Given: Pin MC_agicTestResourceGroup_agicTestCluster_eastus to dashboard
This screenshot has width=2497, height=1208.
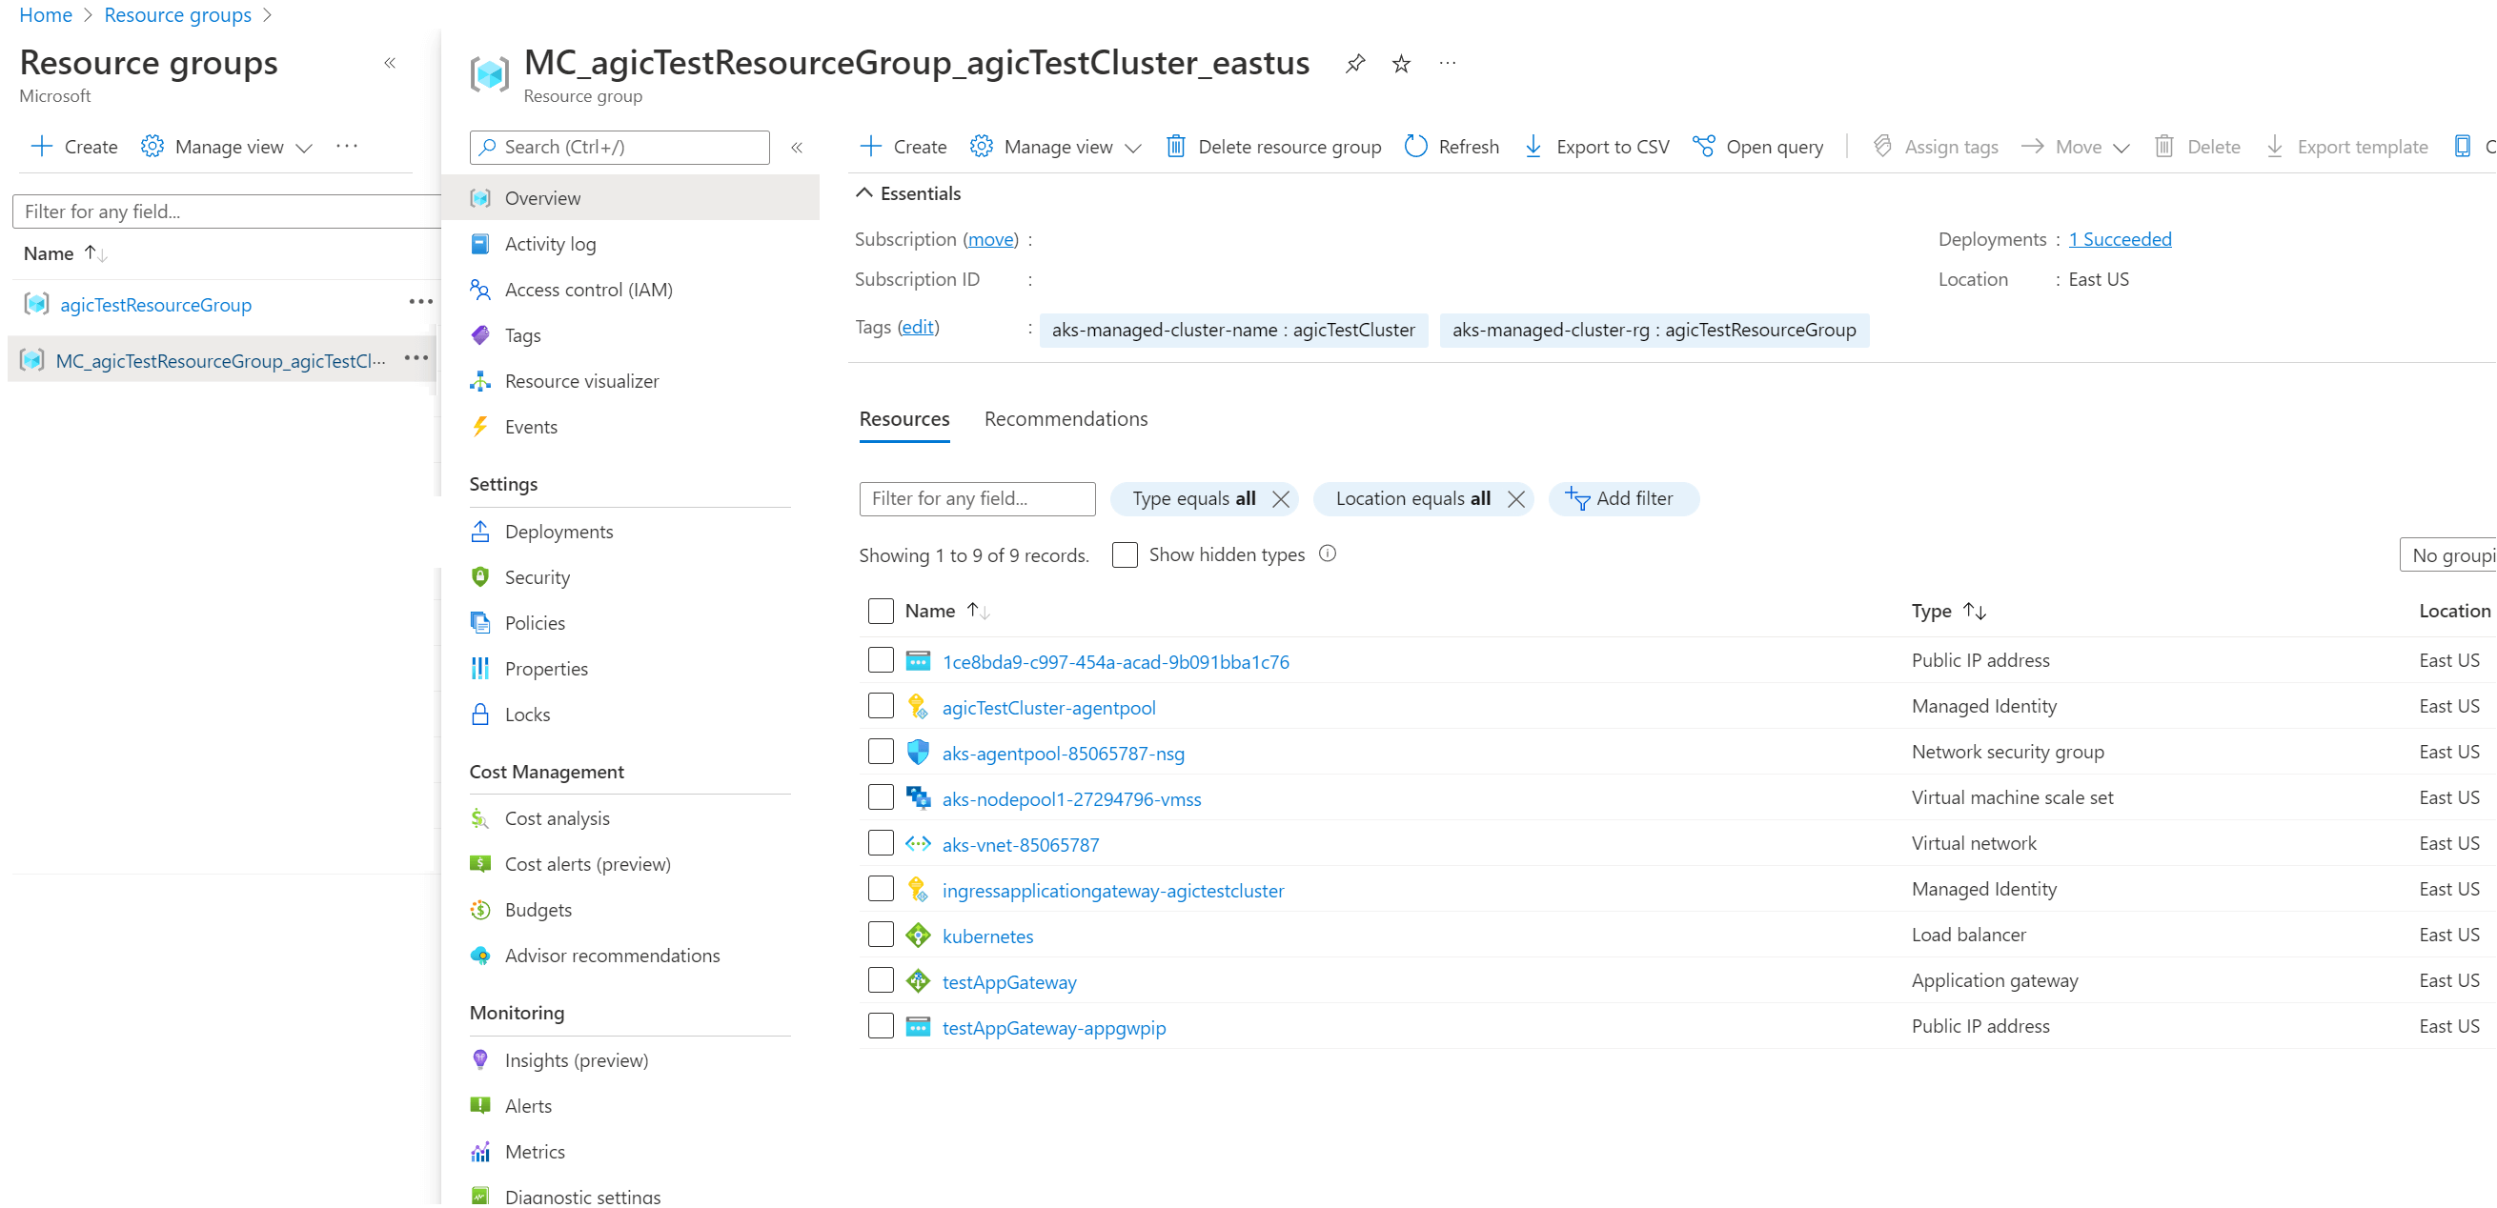Looking at the screenshot, I should tap(1354, 63).
